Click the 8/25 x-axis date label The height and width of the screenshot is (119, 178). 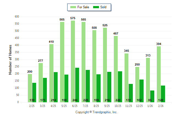pyautogui.click(x=96, y=105)
